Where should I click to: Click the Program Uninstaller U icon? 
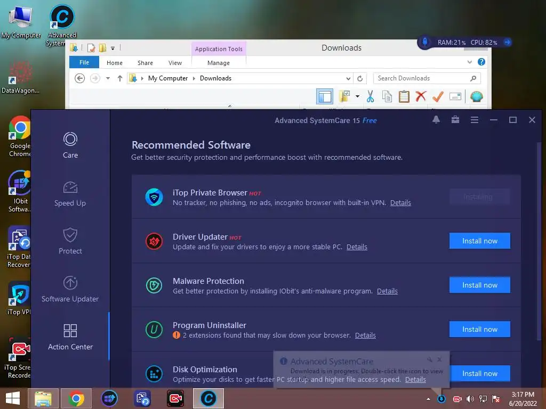tap(154, 329)
